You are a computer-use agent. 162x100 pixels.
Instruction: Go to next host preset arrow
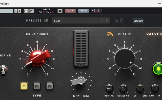pyautogui.click(x=20, y=11)
